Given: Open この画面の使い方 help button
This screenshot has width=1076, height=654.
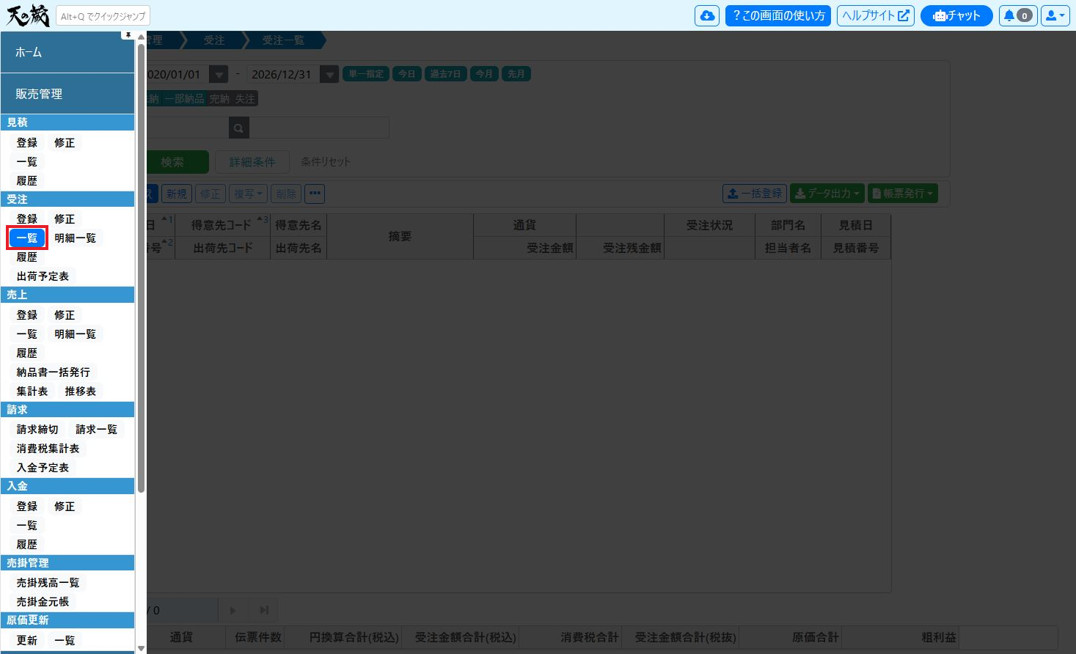Looking at the screenshot, I should (778, 15).
